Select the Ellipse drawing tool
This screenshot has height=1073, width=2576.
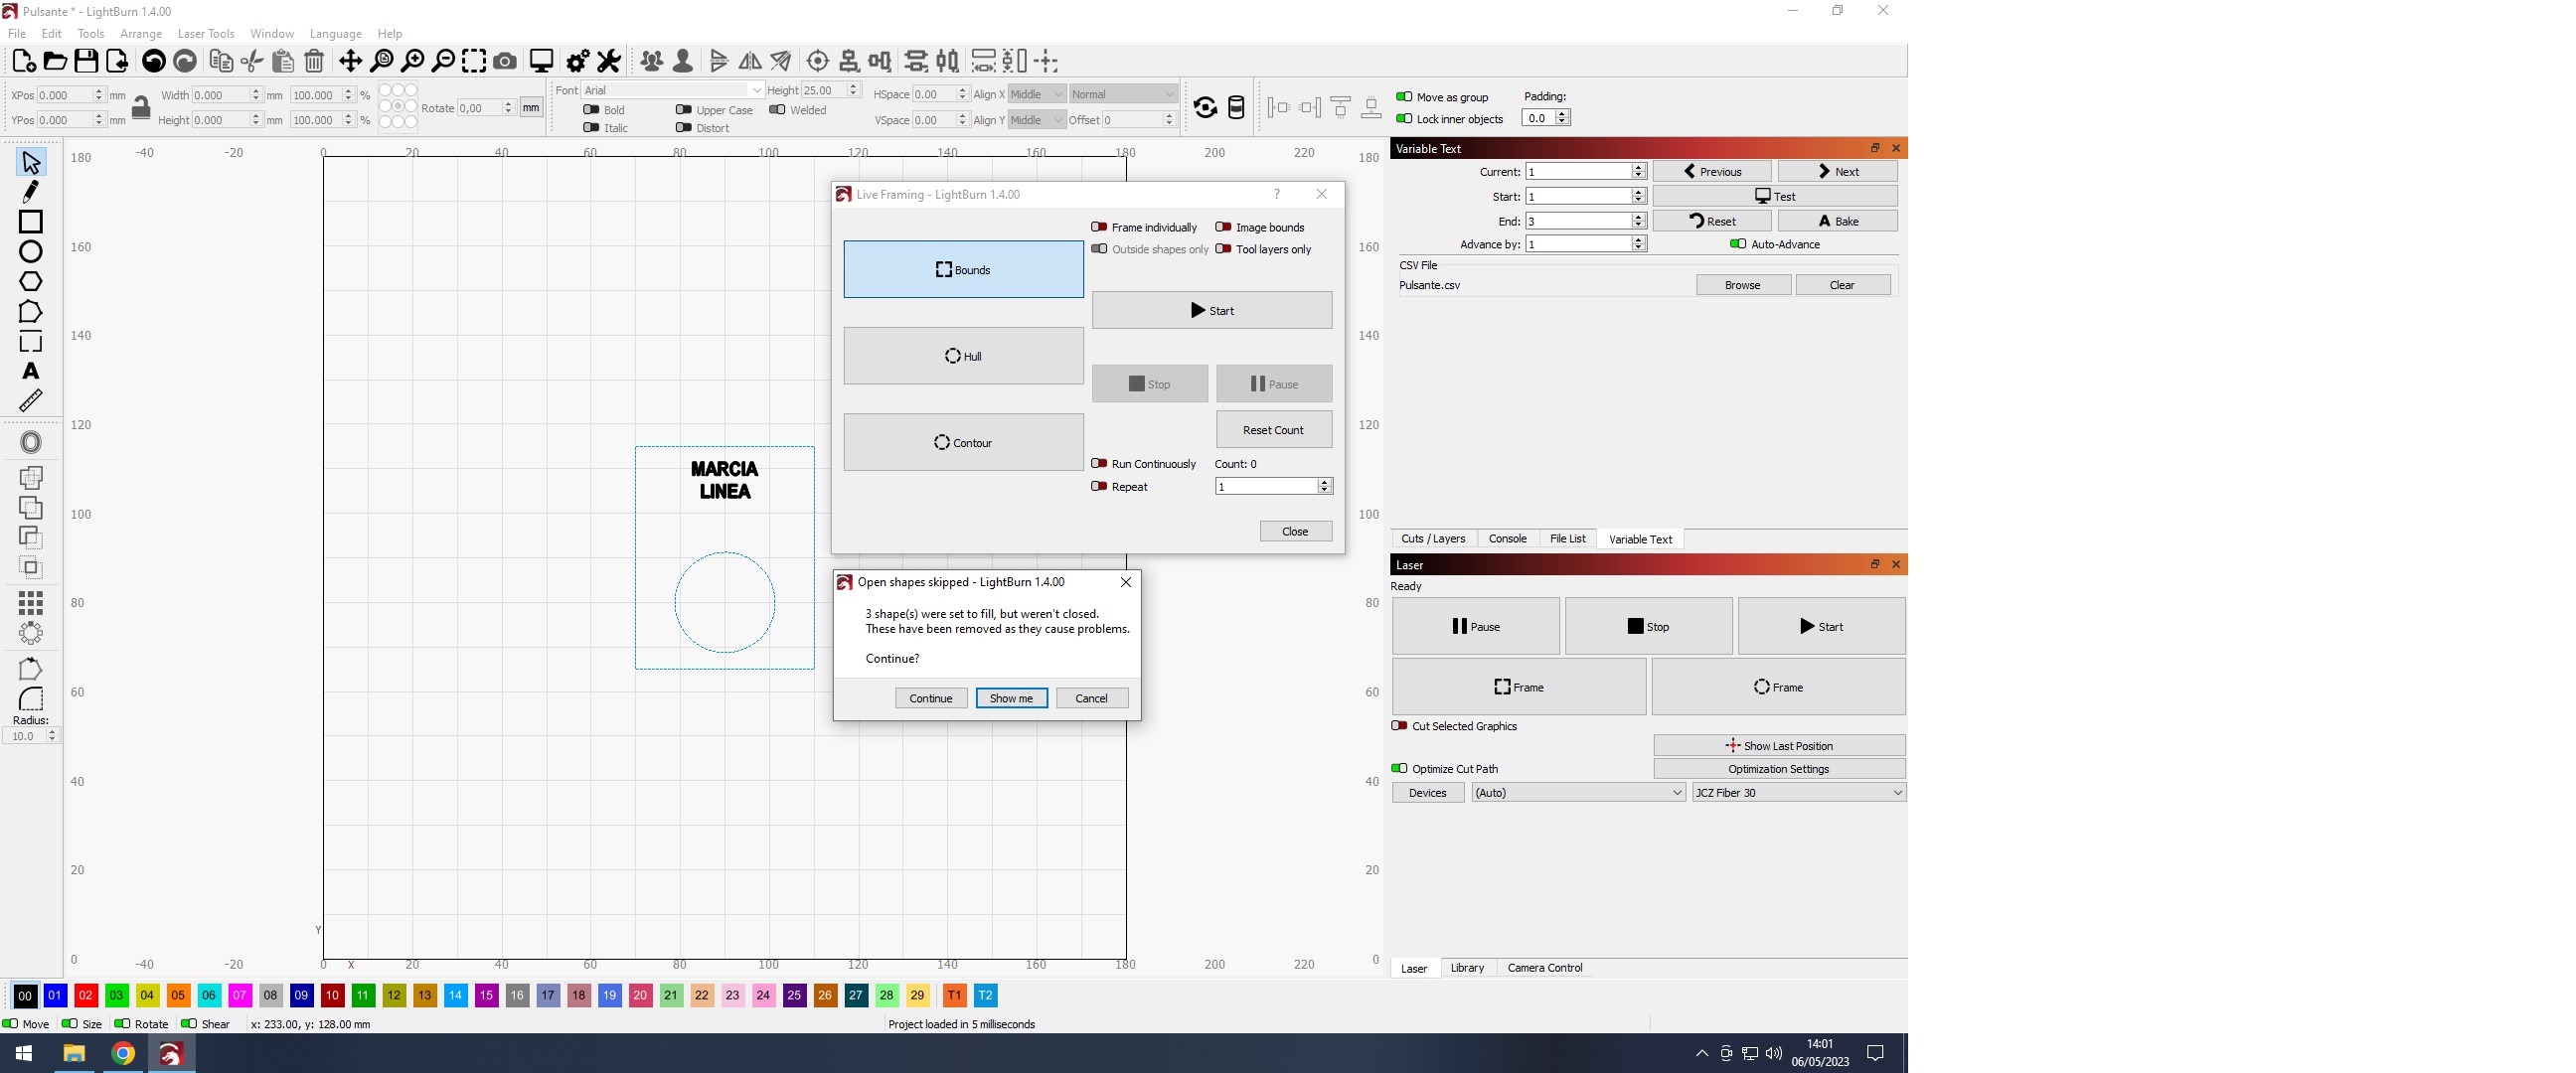(x=30, y=251)
